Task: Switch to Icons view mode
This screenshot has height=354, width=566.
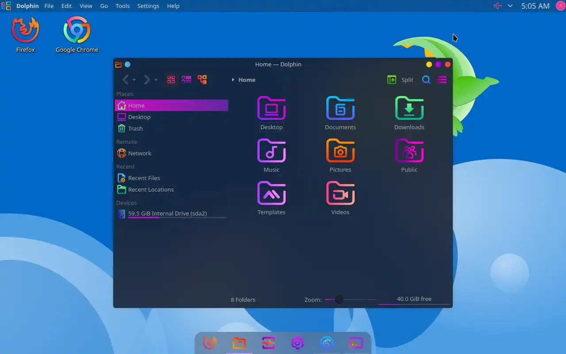Action: (171, 80)
